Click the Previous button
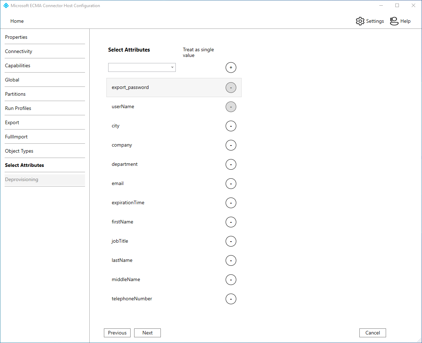 [117, 333]
